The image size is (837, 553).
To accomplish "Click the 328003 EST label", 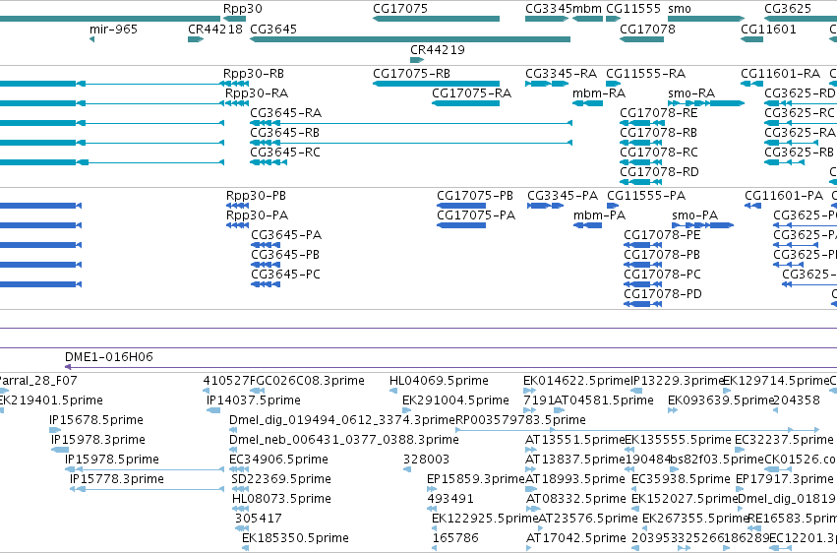I will (426, 460).
